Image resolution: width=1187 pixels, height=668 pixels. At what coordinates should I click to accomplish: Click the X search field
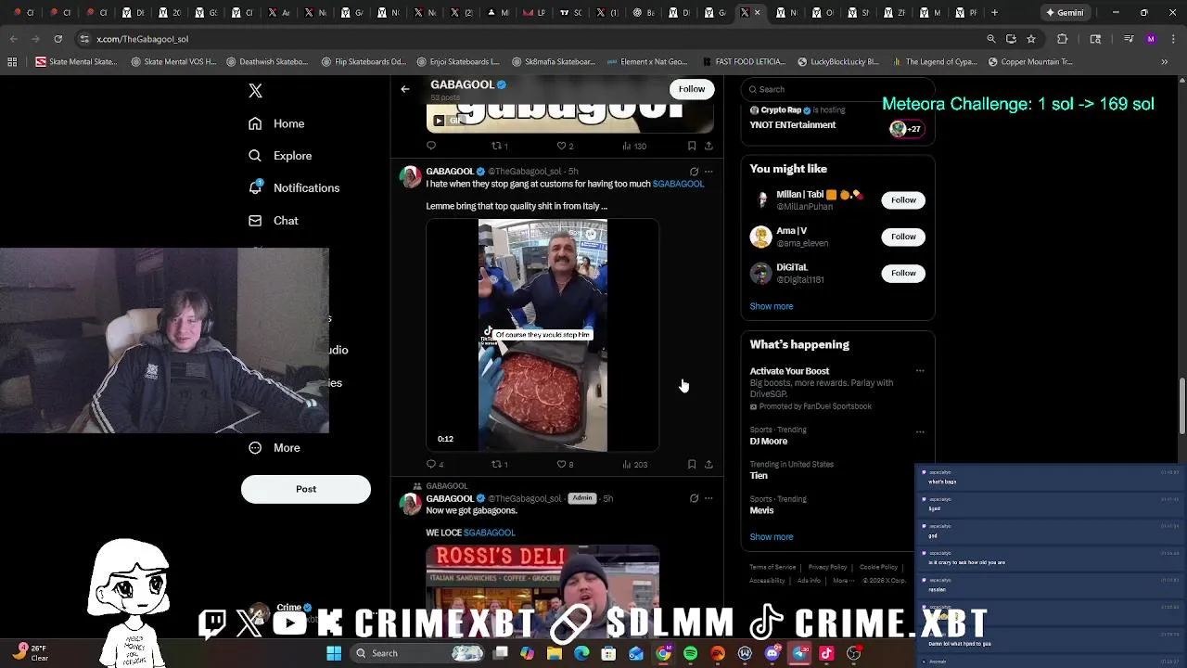[x=837, y=89]
